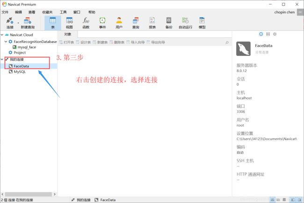Click the FaceData MySQL dolphin thumbnail
The image size is (304, 203).
tap(243, 49)
